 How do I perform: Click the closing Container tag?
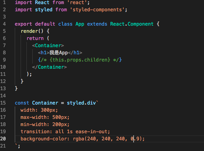tap(49, 67)
